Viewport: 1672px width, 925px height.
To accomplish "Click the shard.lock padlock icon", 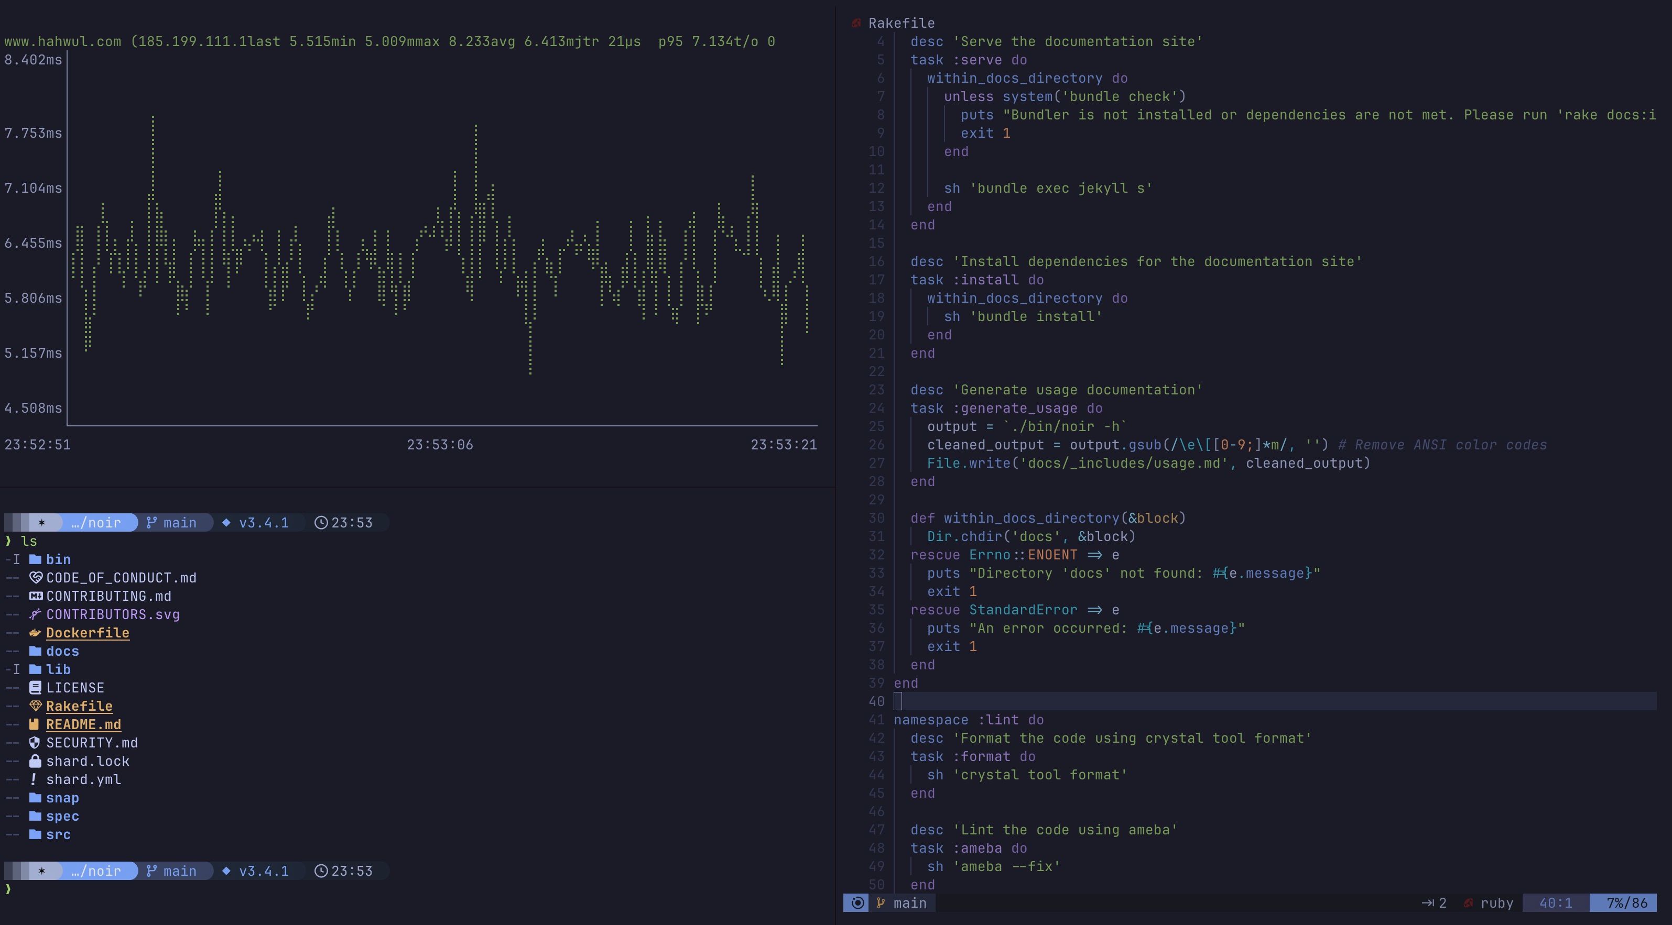I will (35, 761).
